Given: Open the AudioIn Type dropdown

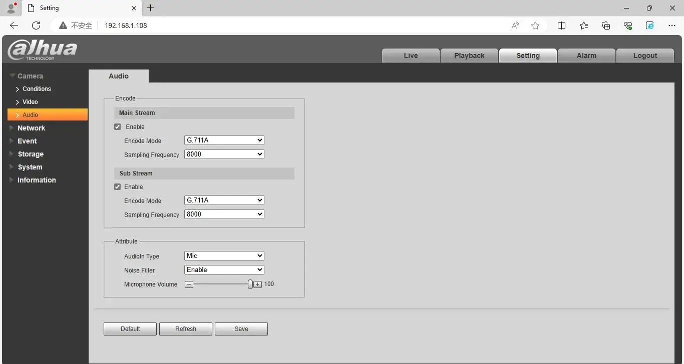Looking at the screenshot, I should 224,256.
